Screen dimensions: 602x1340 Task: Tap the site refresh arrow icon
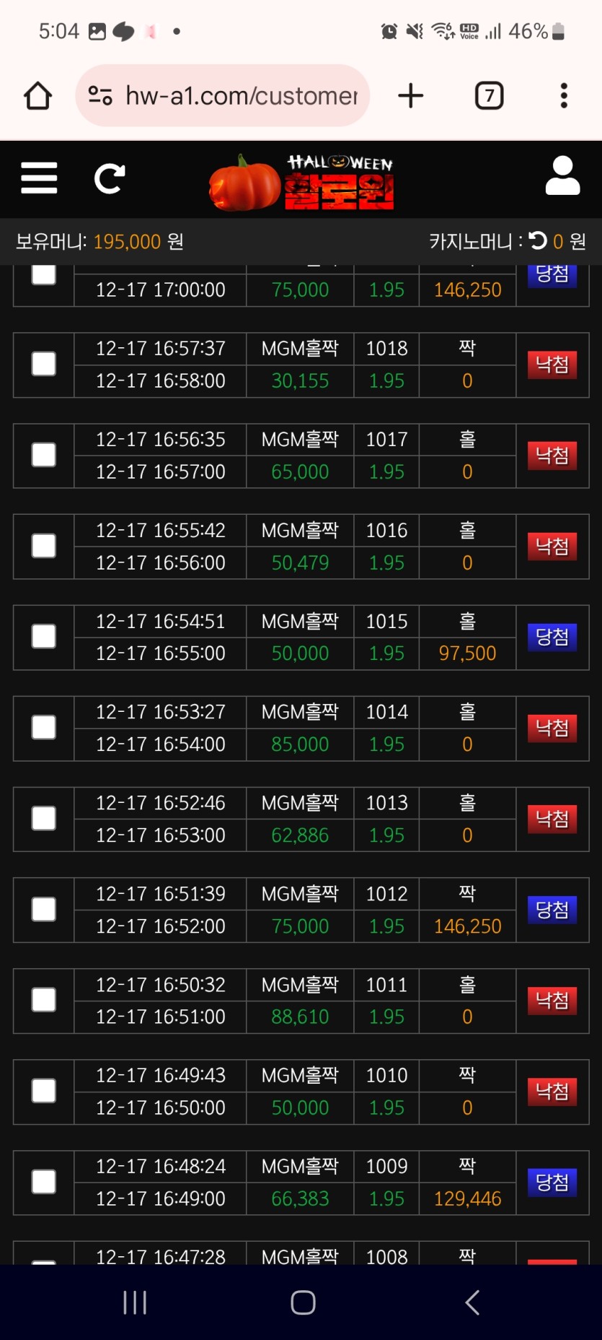(110, 178)
